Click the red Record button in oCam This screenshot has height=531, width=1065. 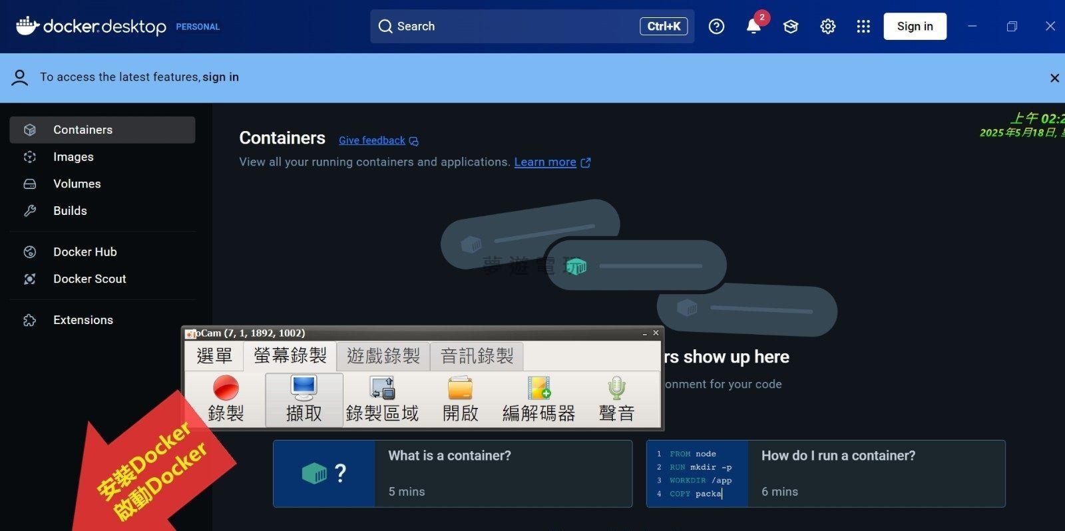point(226,389)
